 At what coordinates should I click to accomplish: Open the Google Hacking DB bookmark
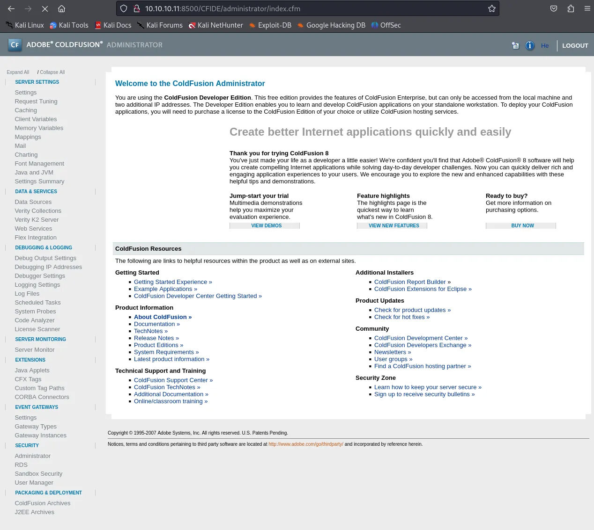[x=331, y=25]
